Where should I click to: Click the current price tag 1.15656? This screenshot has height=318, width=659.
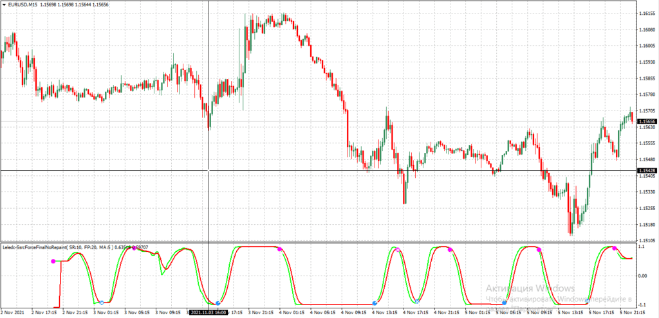click(x=647, y=121)
